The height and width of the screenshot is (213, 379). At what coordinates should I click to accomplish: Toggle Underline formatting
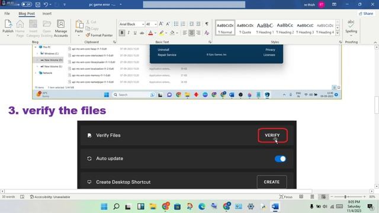(x=135, y=33)
